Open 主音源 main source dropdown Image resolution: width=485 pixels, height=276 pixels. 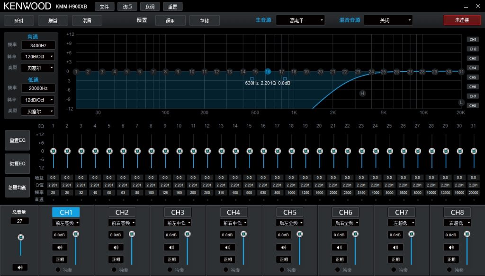point(300,20)
